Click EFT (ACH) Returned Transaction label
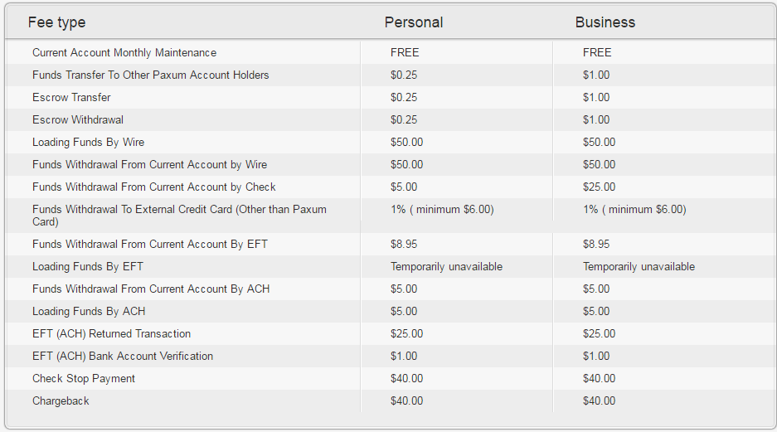 pyautogui.click(x=111, y=333)
